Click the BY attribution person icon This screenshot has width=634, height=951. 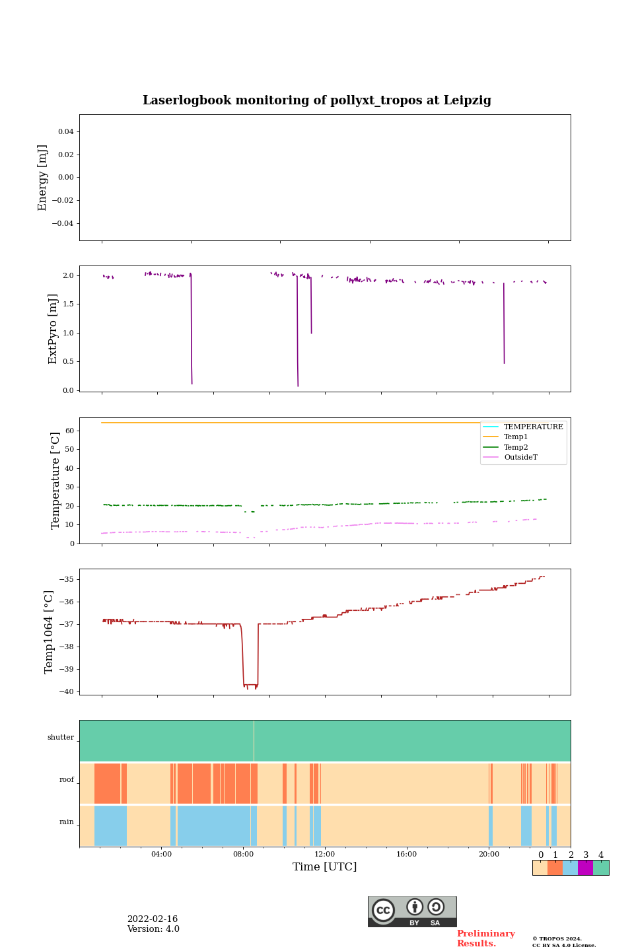coord(415,907)
